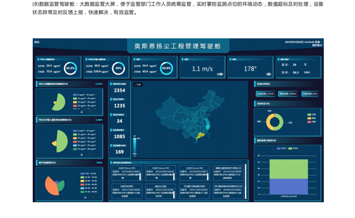Toggle 20~30 ug/m³ legend in the PM2.5 chart
355x218 pixels.
[84, 102]
